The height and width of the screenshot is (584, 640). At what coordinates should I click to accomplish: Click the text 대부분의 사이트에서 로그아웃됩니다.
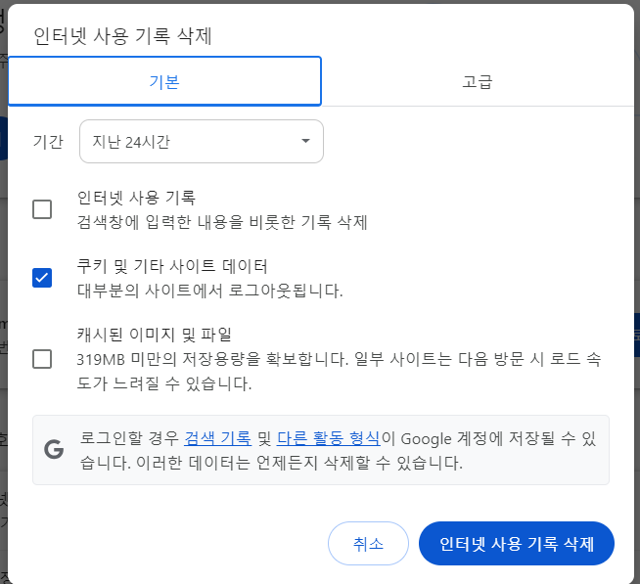click(x=209, y=291)
